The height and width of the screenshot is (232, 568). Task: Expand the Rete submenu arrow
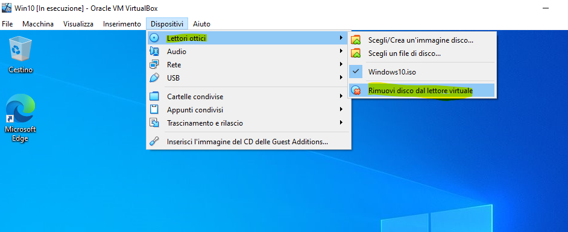[x=341, y=64]
